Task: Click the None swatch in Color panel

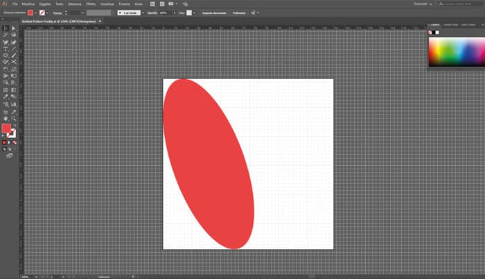Action: click(x=430, y=32)
